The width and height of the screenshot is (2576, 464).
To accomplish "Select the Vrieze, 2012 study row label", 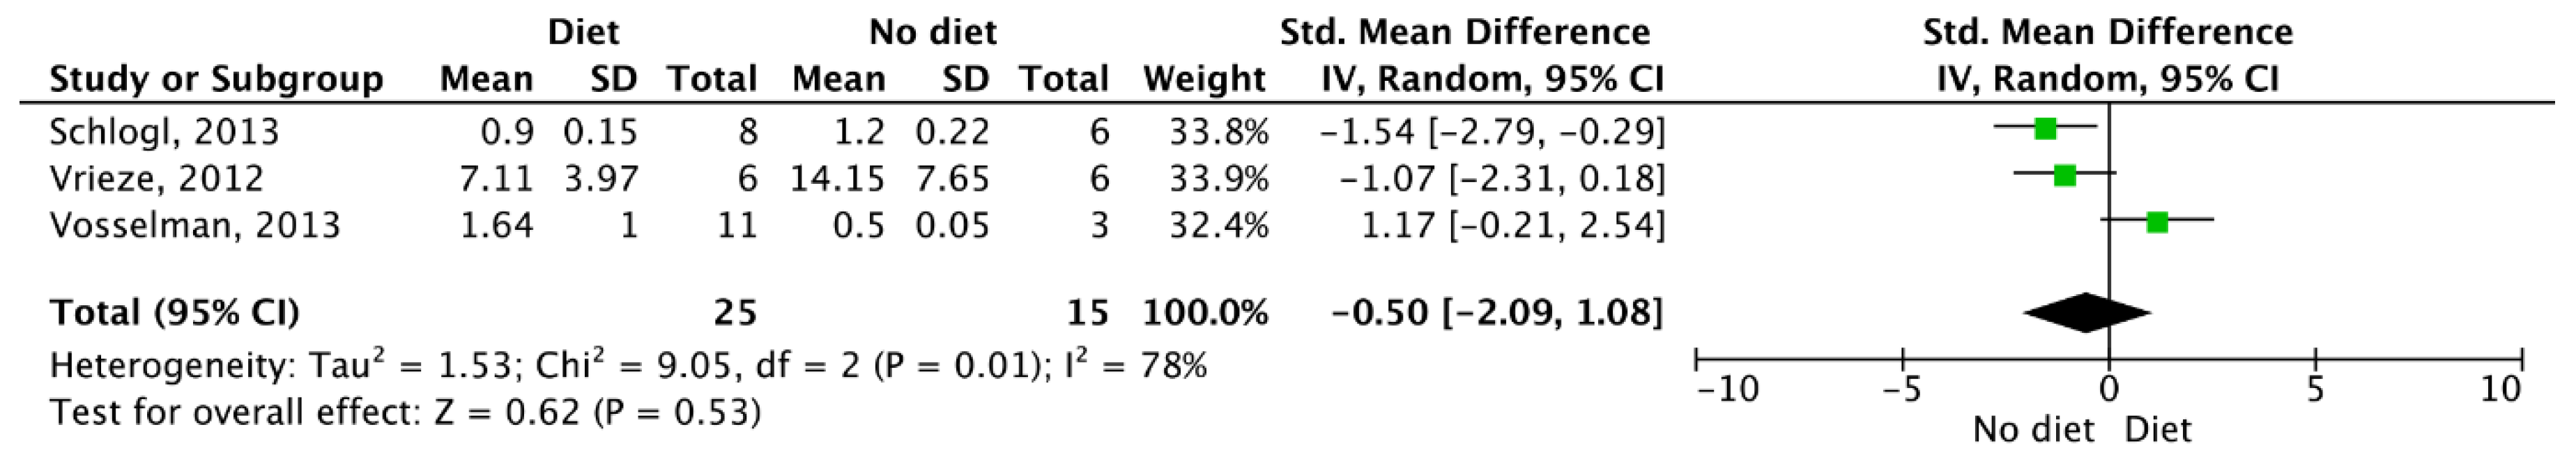I will pos(157,178).
